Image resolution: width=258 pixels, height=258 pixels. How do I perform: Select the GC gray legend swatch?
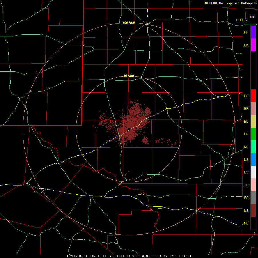point(253,198)
